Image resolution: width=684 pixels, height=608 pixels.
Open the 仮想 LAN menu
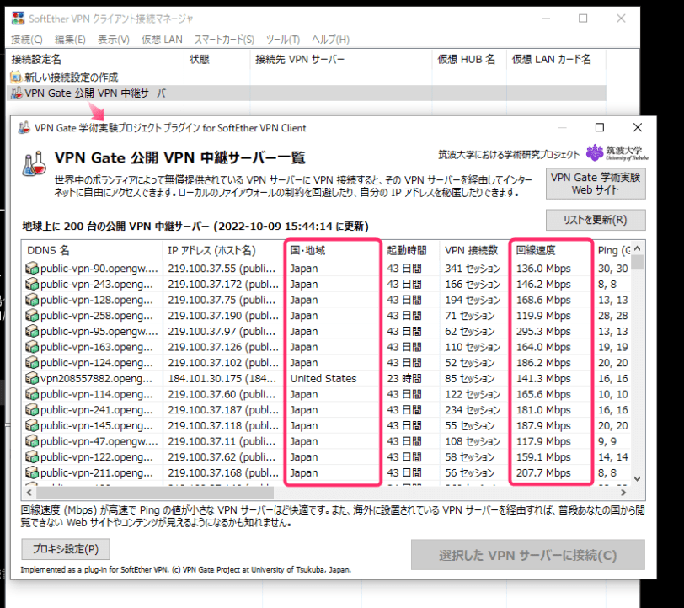click(162, 40)
